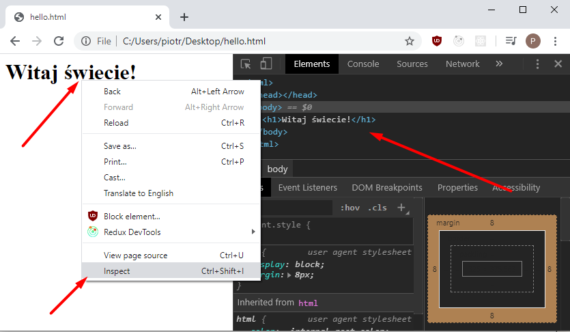
Task: Toggle the :hov element state button
Action: click(350, 208)
